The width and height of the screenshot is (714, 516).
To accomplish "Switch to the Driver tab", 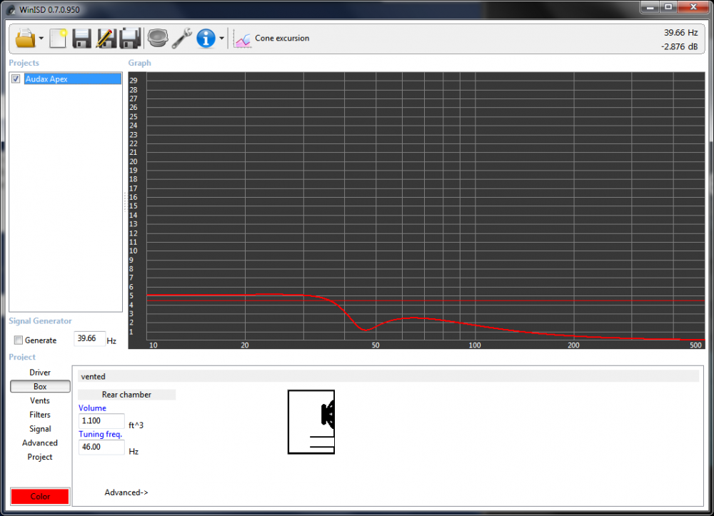I will pos(40,373).
